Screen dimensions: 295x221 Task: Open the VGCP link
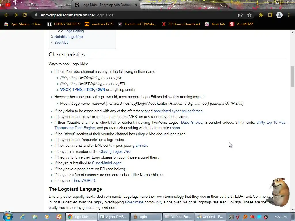click(x=65, y=90)
